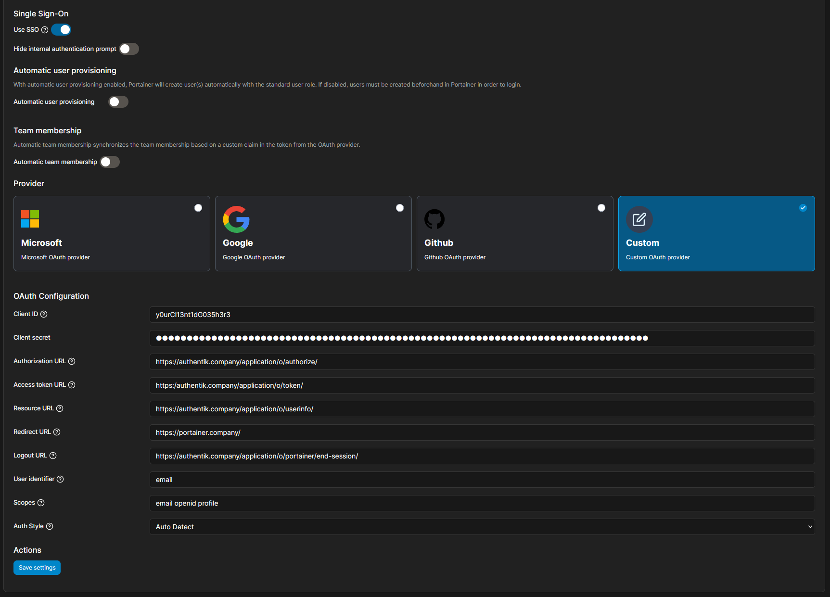The width and height of the screenshot is (830, 597).
Task: Click the help icon next to Use SSO
Action: pos(45,30)
